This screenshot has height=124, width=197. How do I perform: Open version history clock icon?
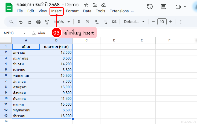point(150,7)
